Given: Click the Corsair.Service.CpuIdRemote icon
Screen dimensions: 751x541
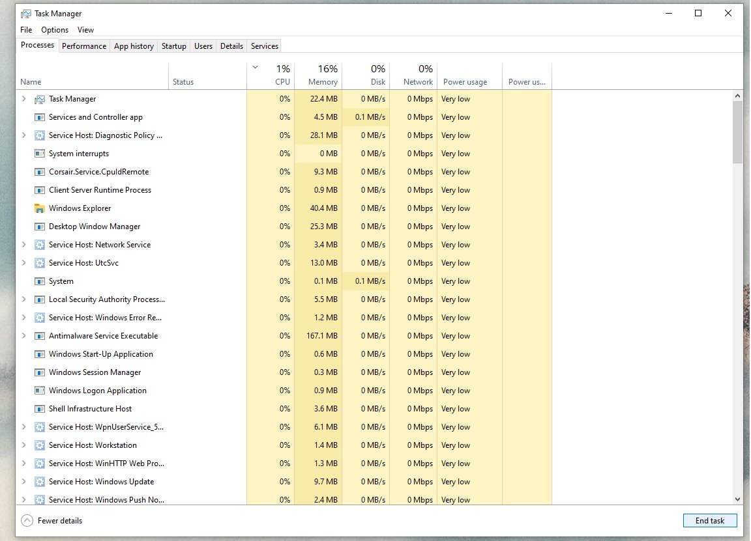Looking at the screenshot, I should (40, 172).
